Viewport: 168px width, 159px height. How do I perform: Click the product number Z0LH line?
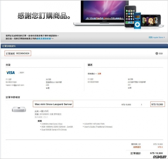(41, 117)
